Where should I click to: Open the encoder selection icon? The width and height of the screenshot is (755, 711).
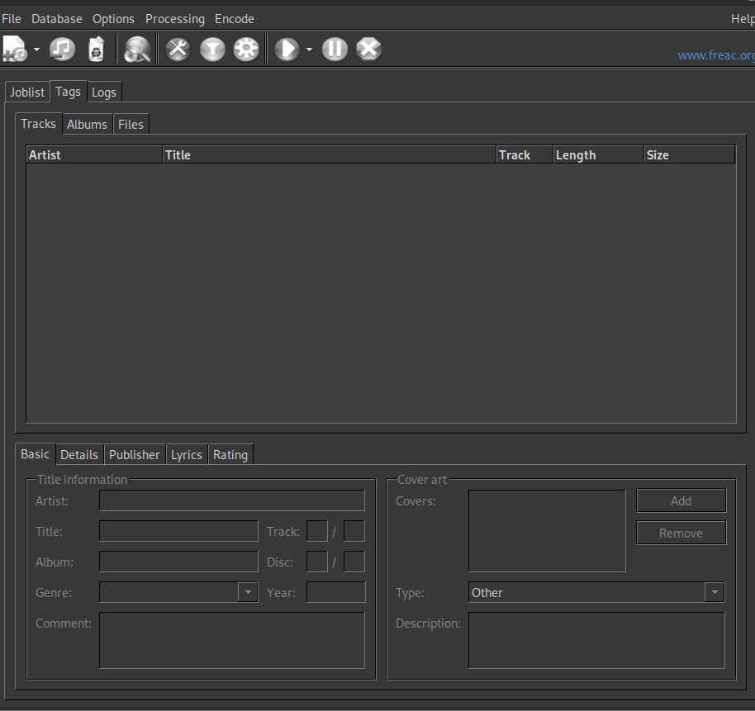click(x=212, y=49)
